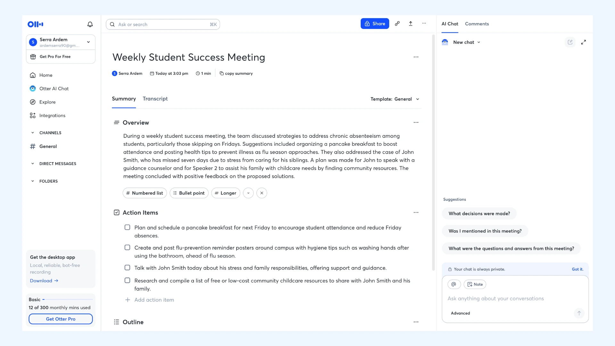Click the Action Items checkbox icon heading
This screenshot has height=346, width=615.
(x=117, y=213)
